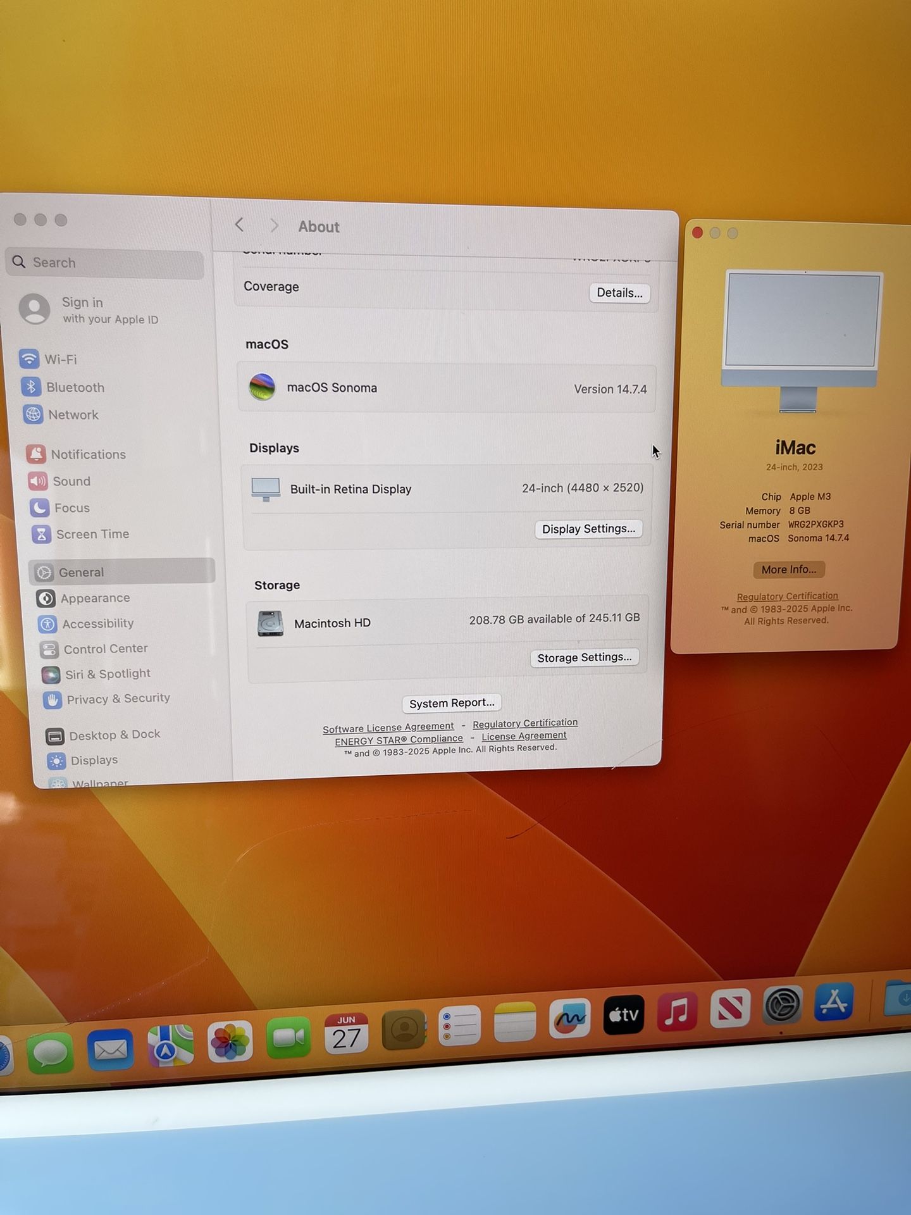Open Coverage Details

coord(619,293)
